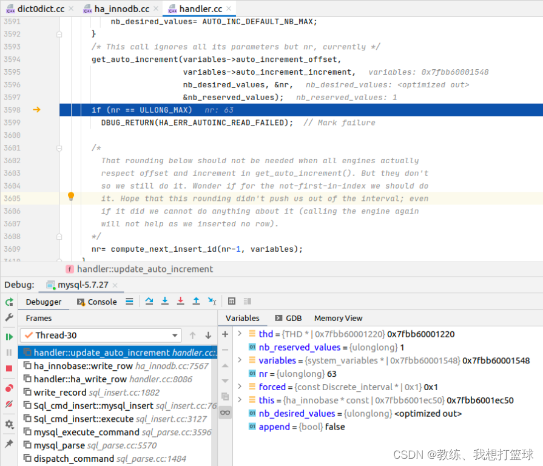543x466 pixels.
Task: Click the fold end marker at line 3592
Action: [x=59, y=34]
